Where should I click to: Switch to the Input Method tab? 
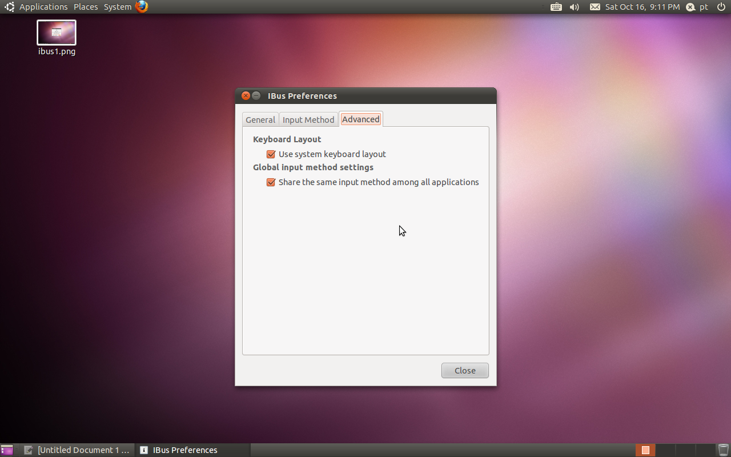point(308,119)
